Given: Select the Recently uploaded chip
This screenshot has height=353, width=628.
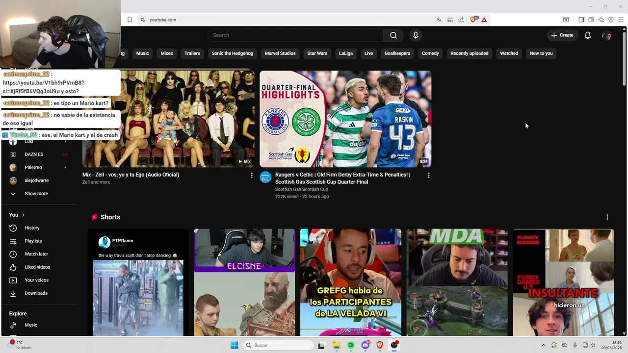Looking at the screenshot, I should click(x=469, y=53).
